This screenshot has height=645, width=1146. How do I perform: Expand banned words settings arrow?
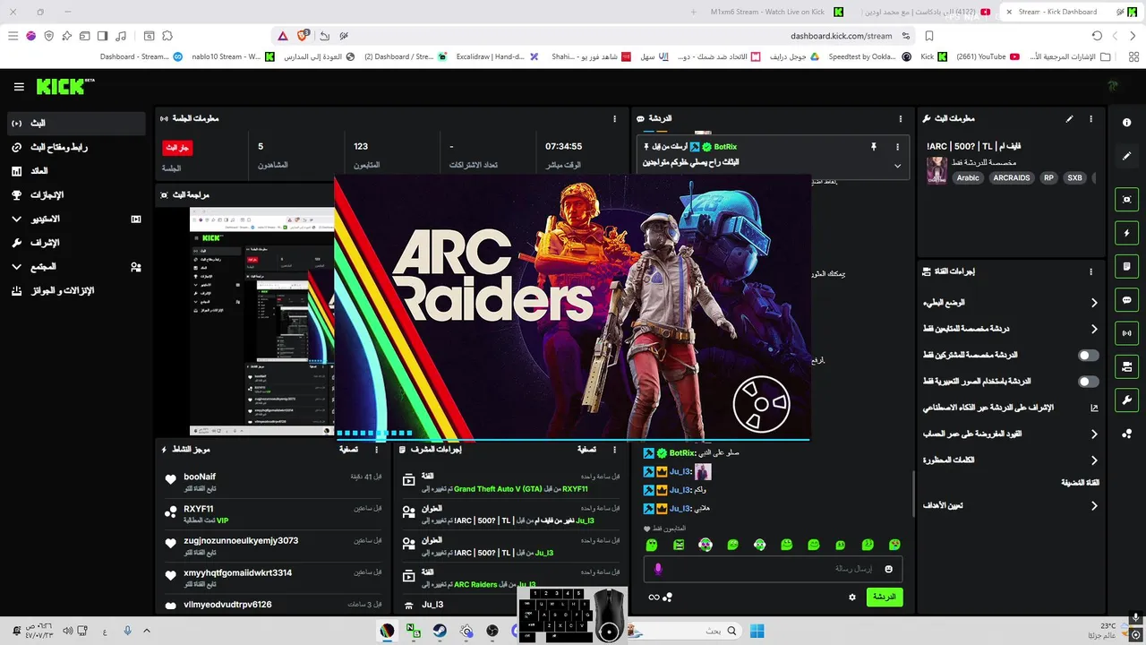(1093, 460)
